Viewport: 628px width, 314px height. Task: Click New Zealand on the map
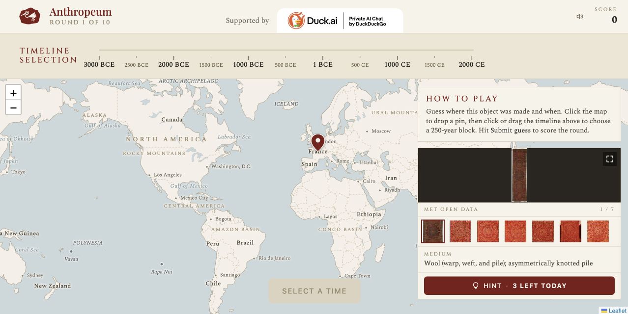tap(52, 286)
